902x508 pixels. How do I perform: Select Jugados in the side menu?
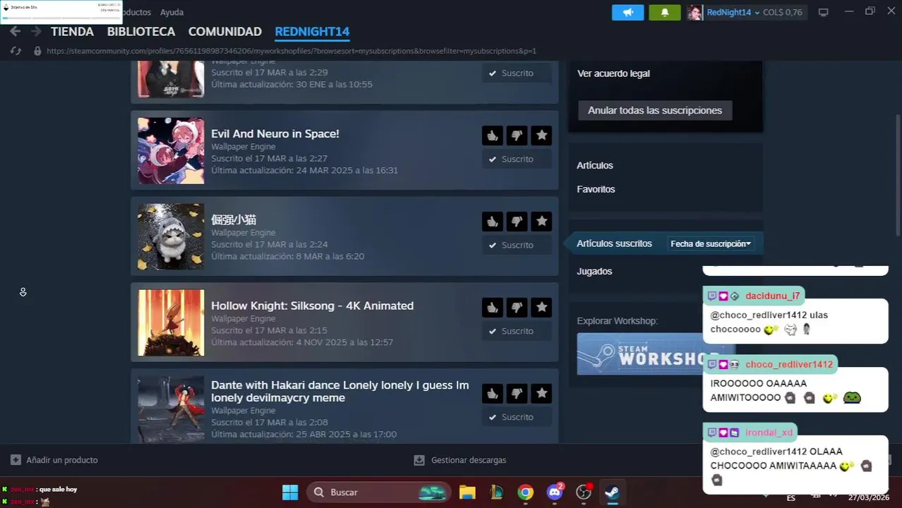click(594, 271)
